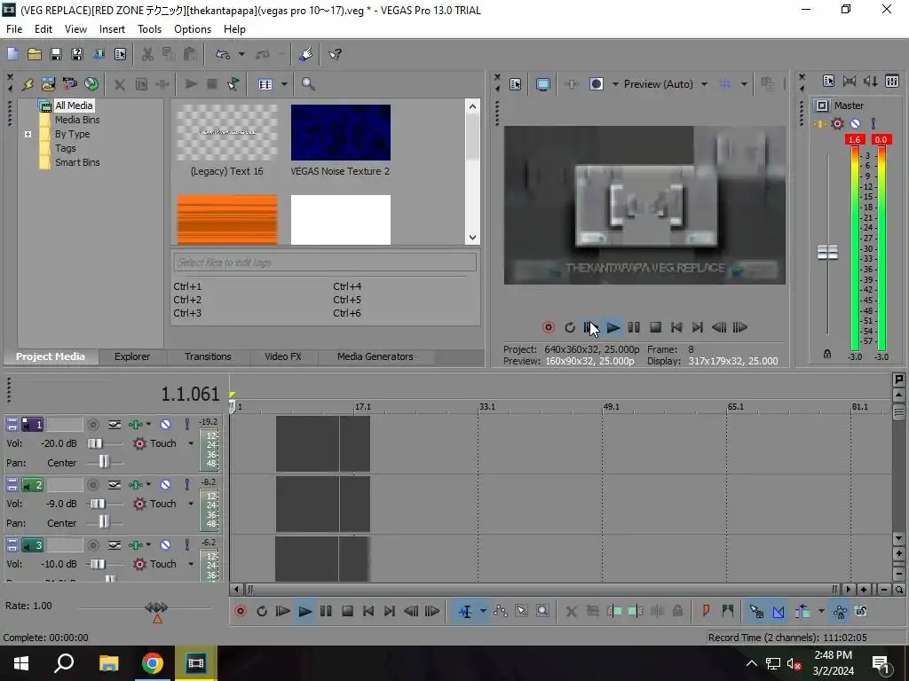Viewport: 909px width, 681px height.
Task: Play from start in preview transport
Action: [590, 327]
